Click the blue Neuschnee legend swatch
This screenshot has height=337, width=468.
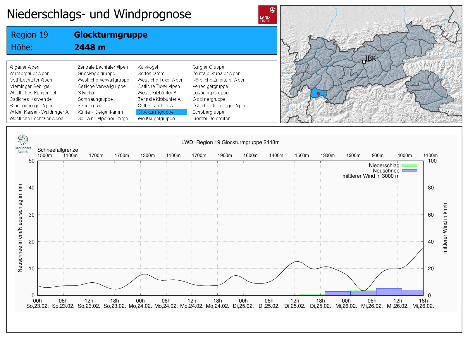409,171
